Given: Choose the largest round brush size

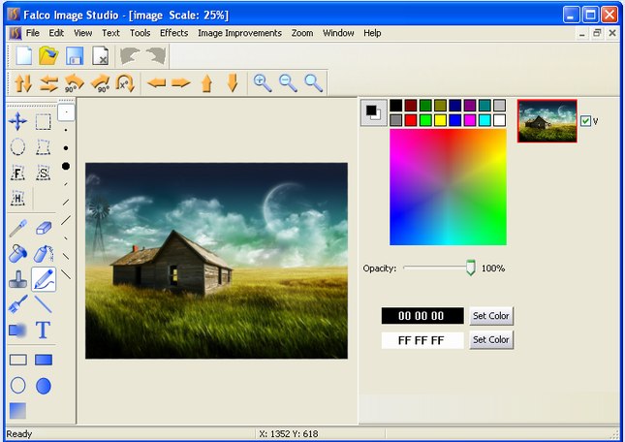Looking at the screenshot, I should point(66,166).
